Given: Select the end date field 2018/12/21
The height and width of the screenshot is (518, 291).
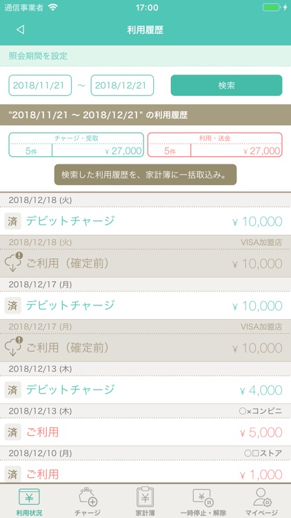Looking at the screenshot, I should [122, 85].
